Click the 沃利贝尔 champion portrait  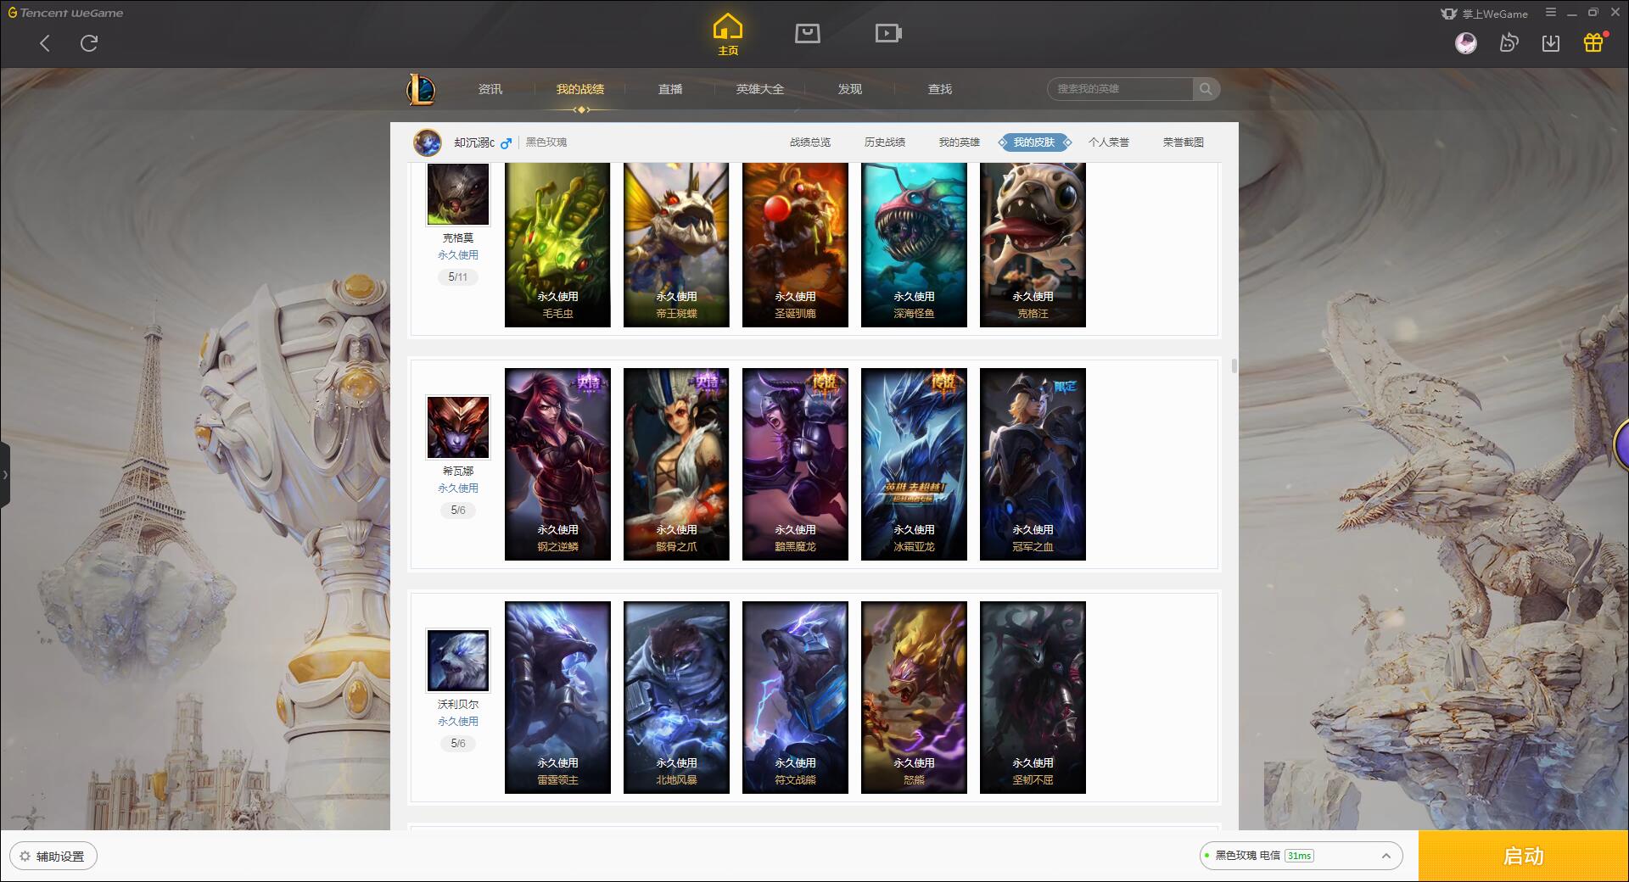pyautogui.click(x=458, y=661)
